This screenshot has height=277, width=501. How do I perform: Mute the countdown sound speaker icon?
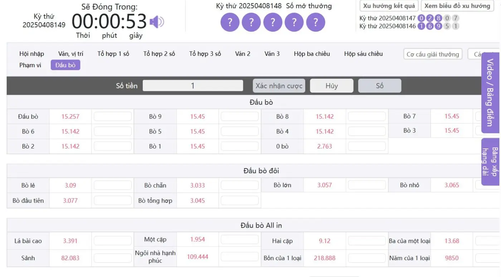pos(156,22)
